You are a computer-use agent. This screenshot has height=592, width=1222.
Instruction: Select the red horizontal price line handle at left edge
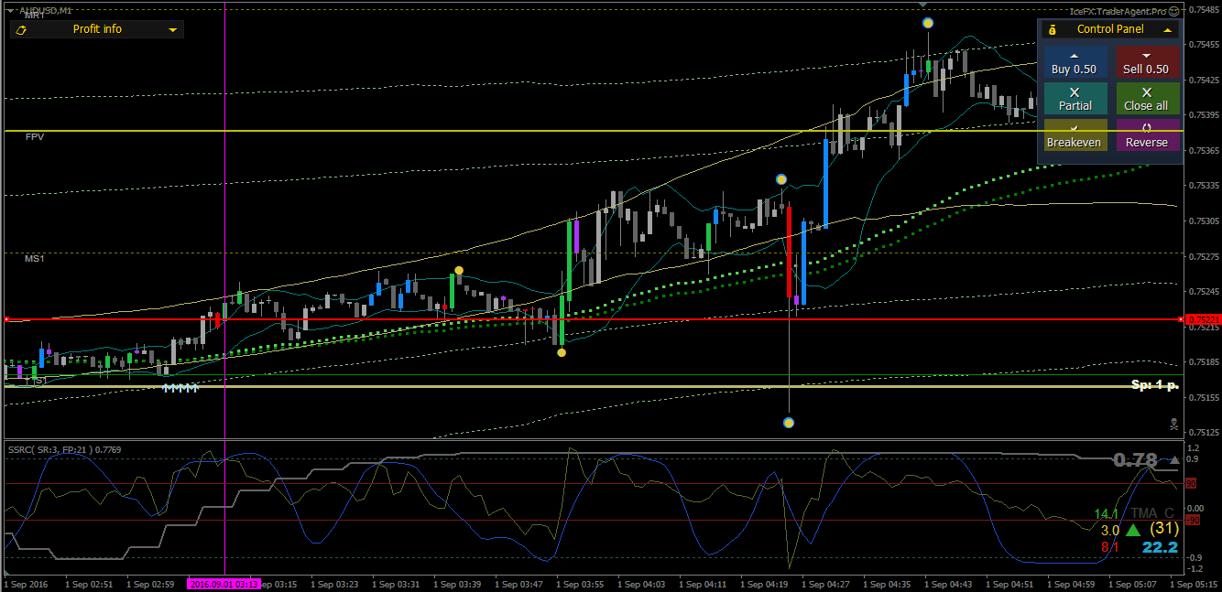6,319
